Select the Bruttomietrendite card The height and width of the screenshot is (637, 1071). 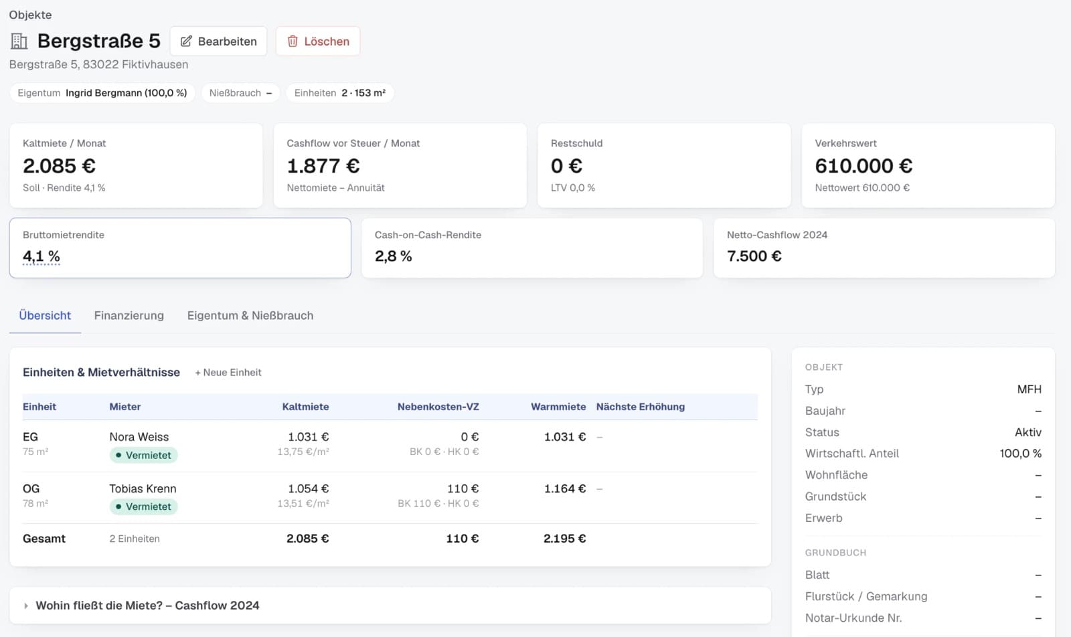180,248
